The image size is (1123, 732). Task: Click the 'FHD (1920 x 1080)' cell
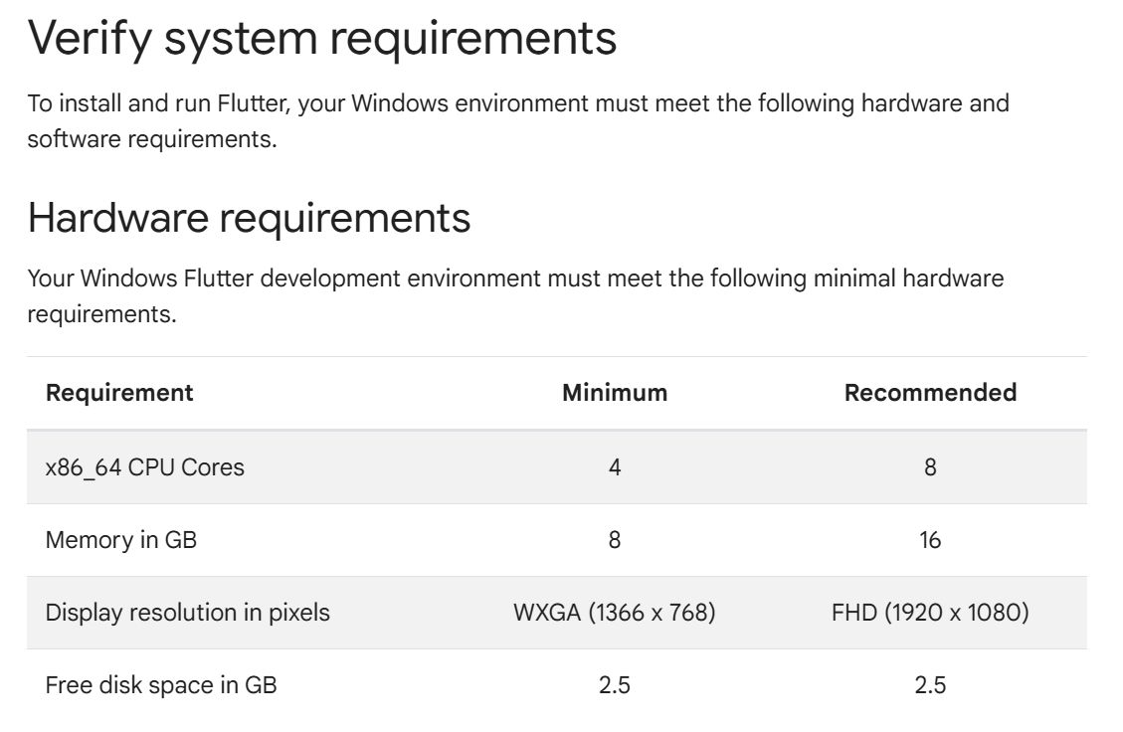point(930,613)
